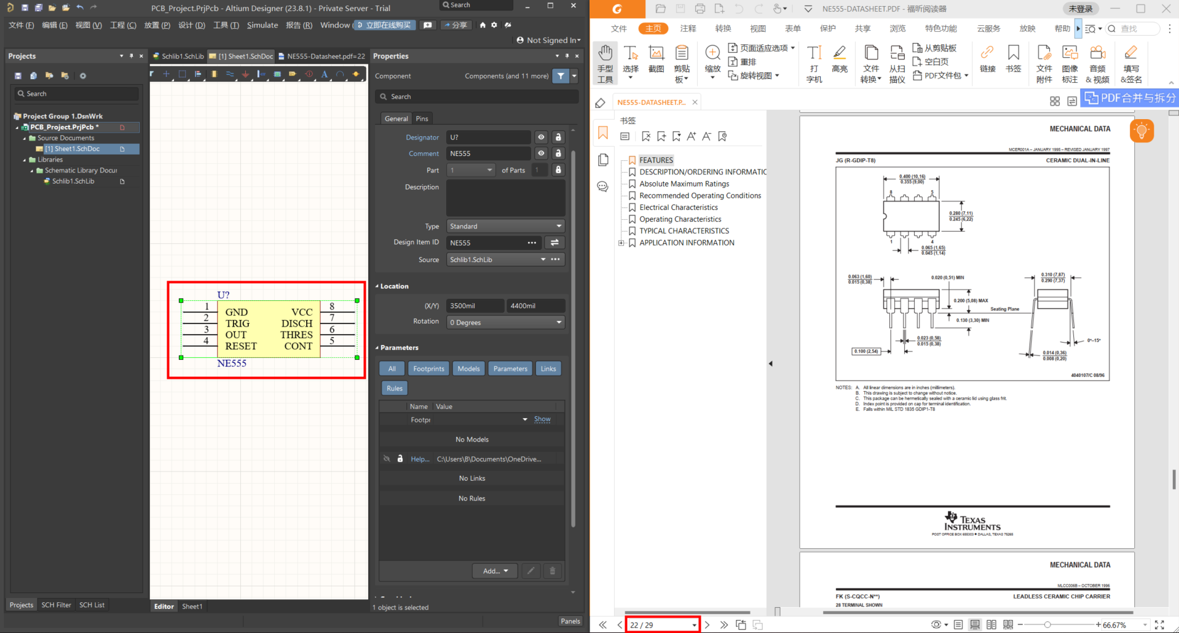This screenshot has height=633, width=1179.
Task: Toggle visibility eye for Comment NE555
Action: pos(541,153)
